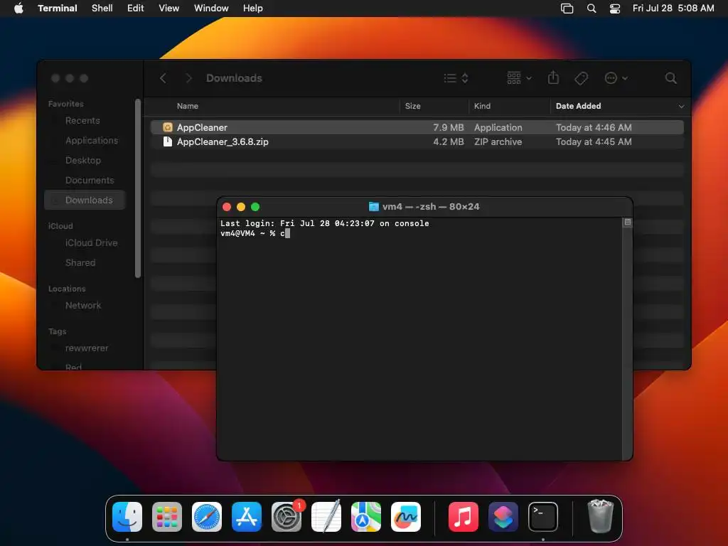This screenshot has height=546, width=728.
Task: Open the Edit menu
Action: coord(135,8)
